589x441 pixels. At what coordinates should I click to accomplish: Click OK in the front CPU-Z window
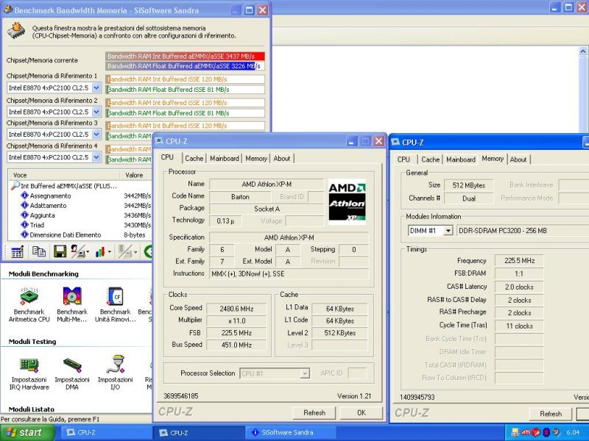[x=361, y=413]
